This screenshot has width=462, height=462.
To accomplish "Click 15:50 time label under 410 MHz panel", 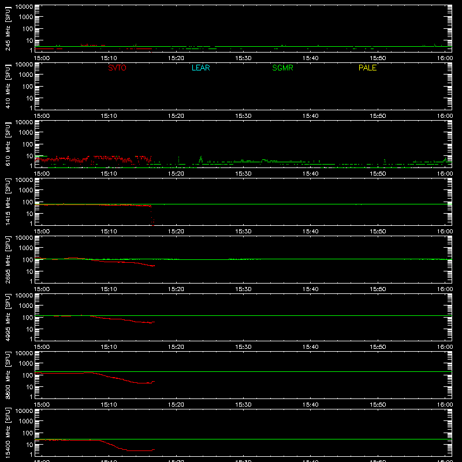I will (x=378, y=116).
